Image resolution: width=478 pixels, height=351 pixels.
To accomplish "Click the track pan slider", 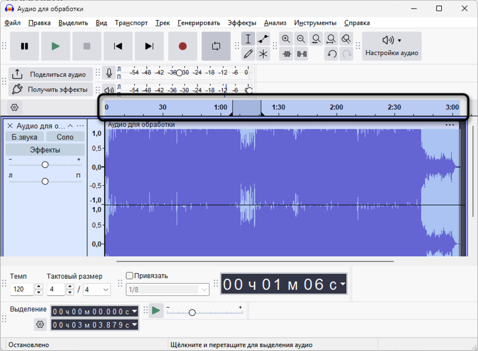I will pyautogui.click(x=45, y=181).
